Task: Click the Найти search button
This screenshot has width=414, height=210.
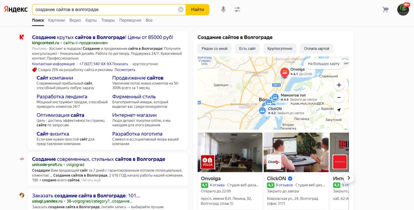Action: [198, 10]
